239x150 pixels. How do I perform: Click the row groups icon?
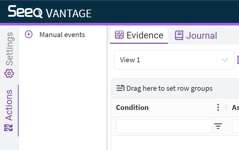[120, 88]
